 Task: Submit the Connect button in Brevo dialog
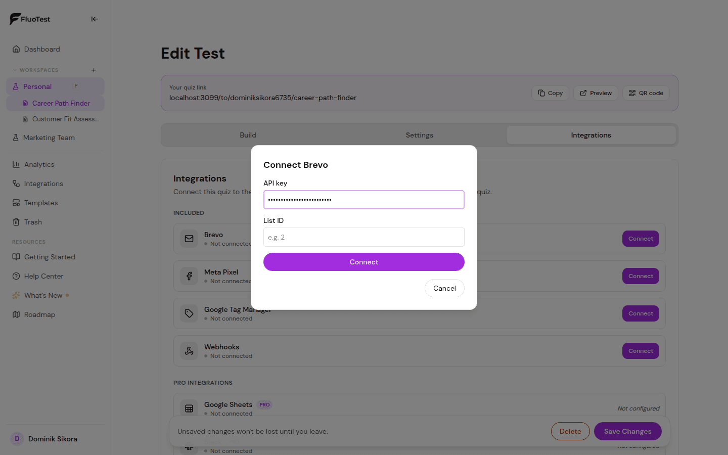tap(364, 262)
